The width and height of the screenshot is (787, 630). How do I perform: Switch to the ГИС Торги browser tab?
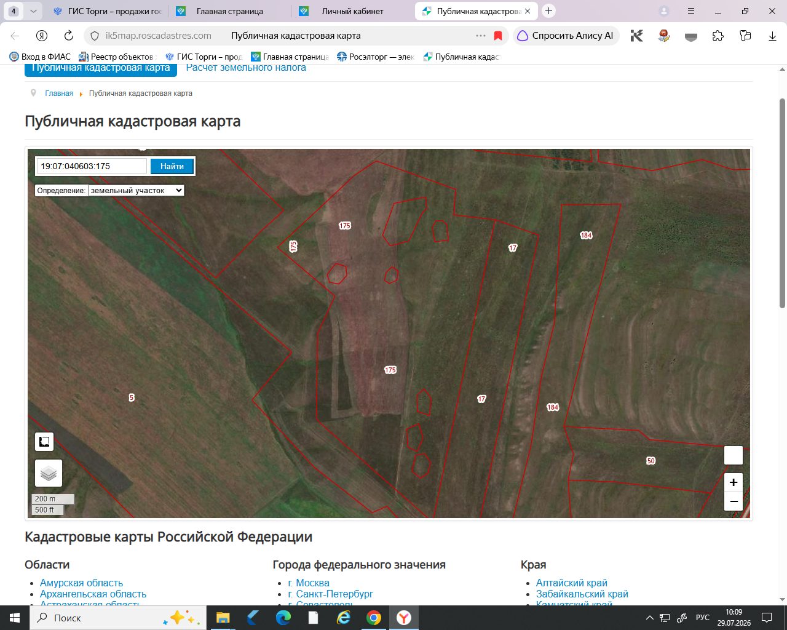[x=108, y=11]
